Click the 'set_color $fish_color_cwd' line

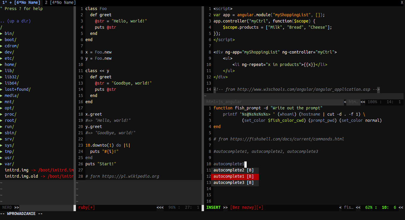tap(312, 120)
